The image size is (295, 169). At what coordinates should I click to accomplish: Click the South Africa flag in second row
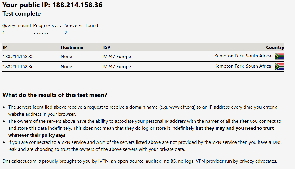pyautogui.click(x=279, y=66)
